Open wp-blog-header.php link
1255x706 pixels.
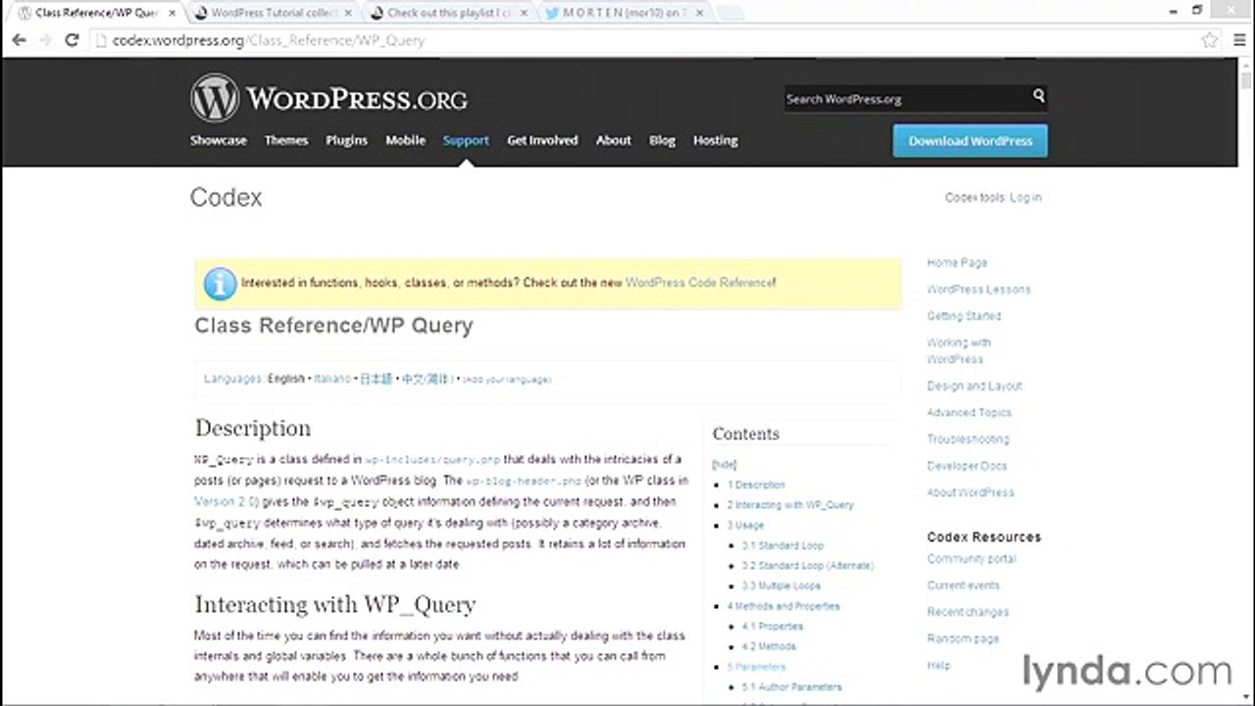click(x=524, y=480)
